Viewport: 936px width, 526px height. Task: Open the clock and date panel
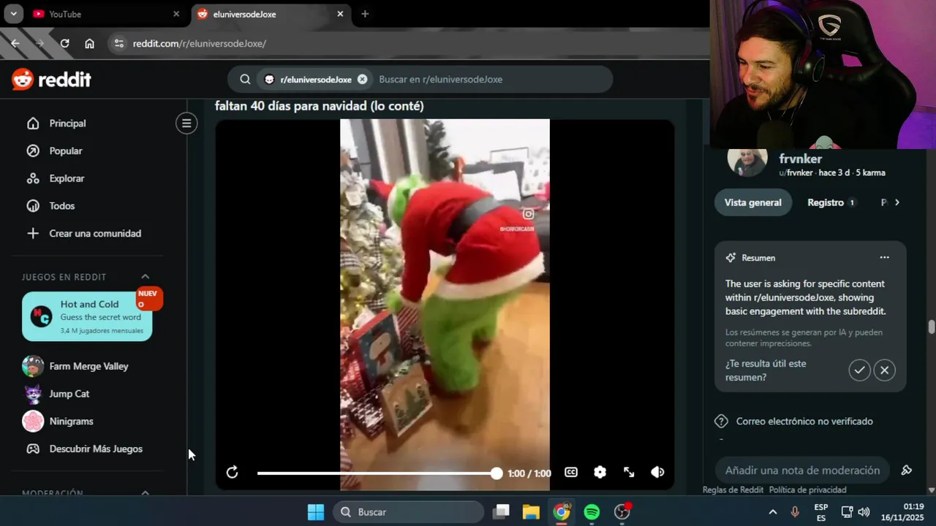[x=903, y=512]
